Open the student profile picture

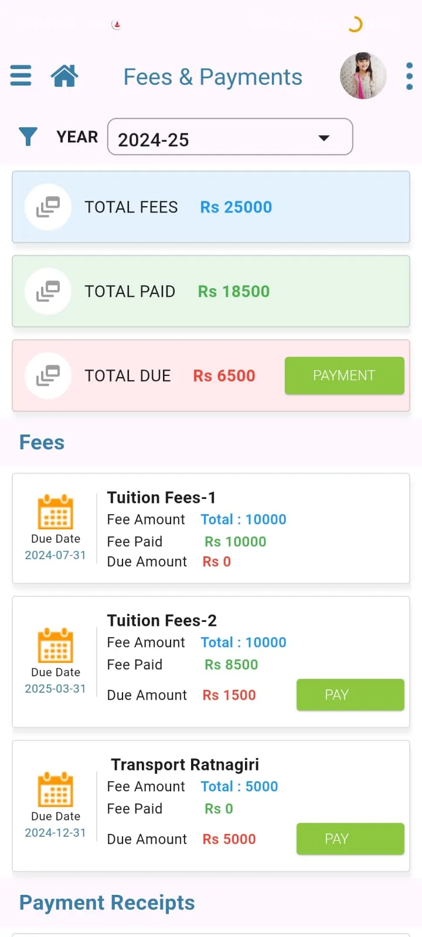(x=363, y=76)
